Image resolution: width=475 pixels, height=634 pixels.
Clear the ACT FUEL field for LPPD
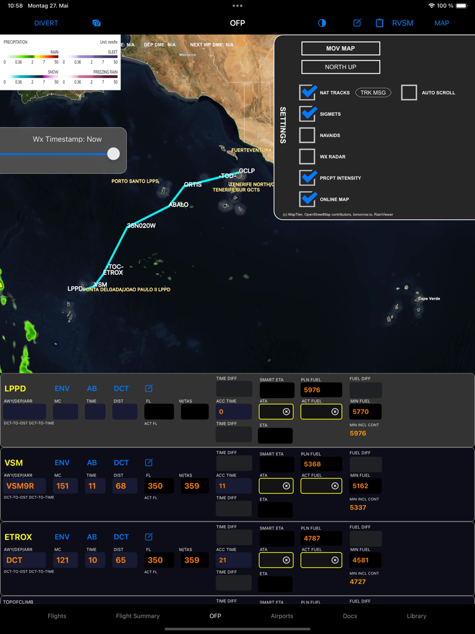[x=335, y=412]
